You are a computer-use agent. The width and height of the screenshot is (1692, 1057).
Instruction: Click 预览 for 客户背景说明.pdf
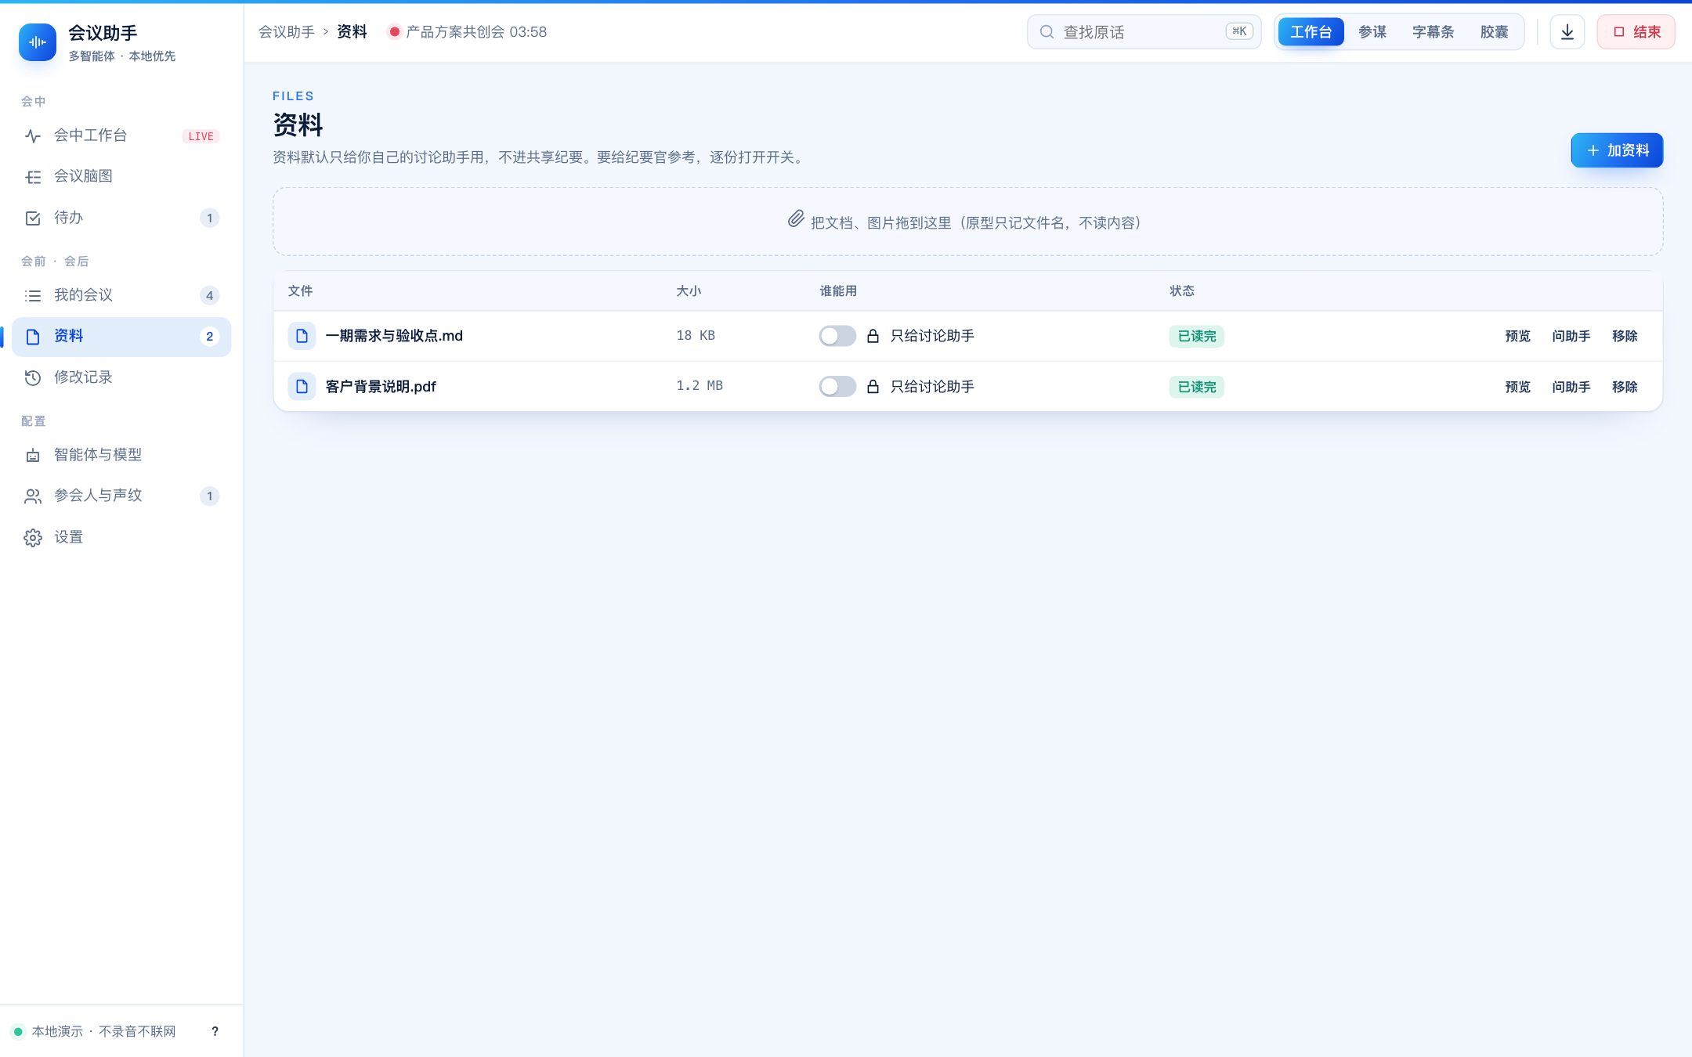click(1517, 387)
